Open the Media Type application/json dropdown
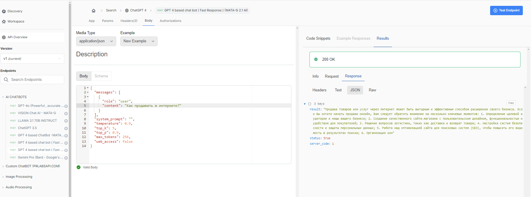Viewport: 531px width, 197px height. coord(96,41)
